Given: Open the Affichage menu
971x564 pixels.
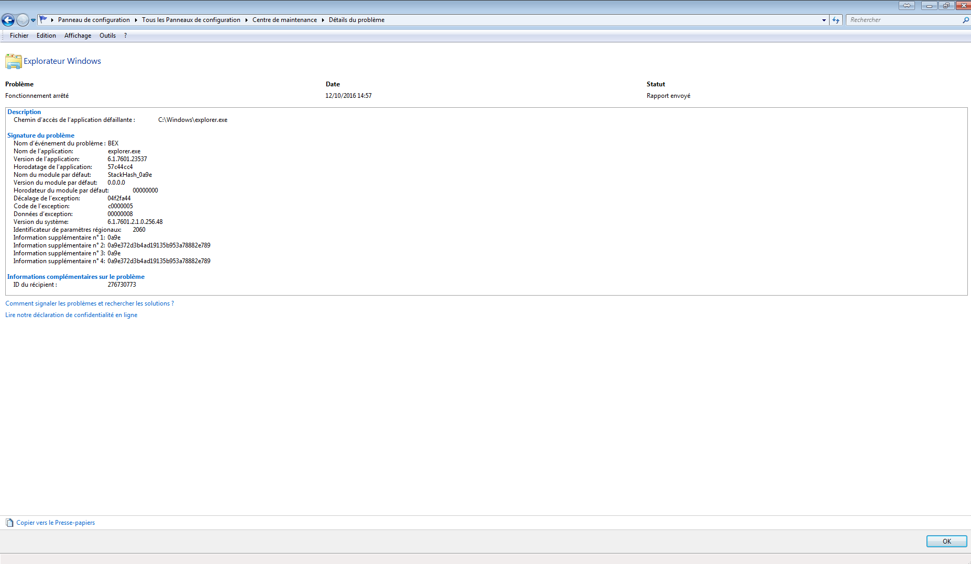Looking at the screenshot, I should tap(78, 36).
